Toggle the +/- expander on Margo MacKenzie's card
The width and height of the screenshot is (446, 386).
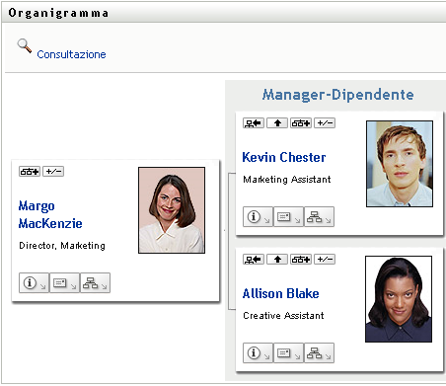coord(53,172)
